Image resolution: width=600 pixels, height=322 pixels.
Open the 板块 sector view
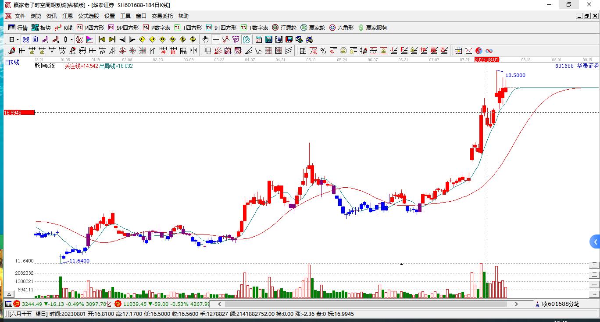pyautogui.click(x=41, y=28)
